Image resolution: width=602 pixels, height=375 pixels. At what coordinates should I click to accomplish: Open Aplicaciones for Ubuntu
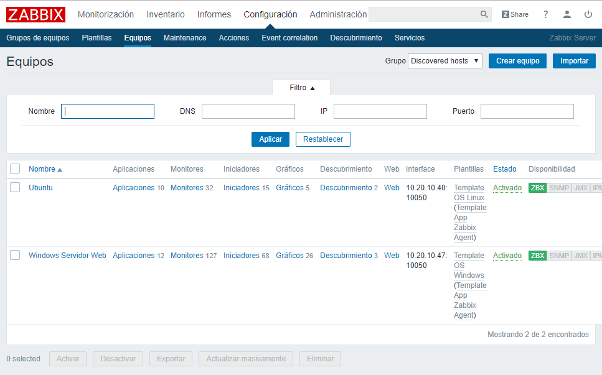(134, 188)
